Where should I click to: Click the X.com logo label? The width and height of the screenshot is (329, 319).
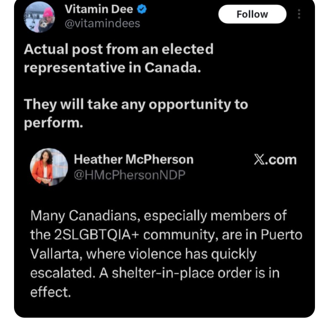tap(275, 160)
